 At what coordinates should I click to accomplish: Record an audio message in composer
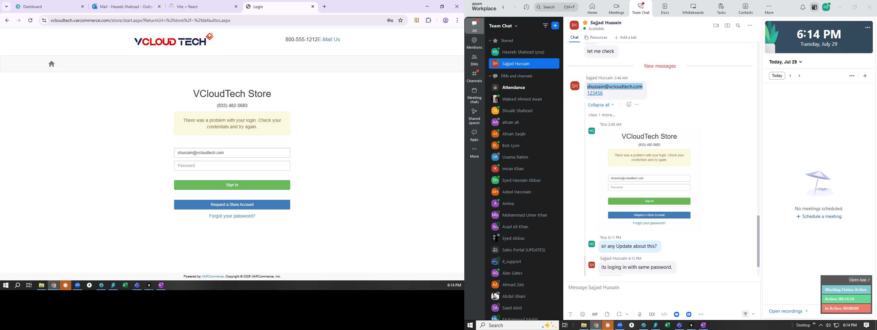point(639,314)
